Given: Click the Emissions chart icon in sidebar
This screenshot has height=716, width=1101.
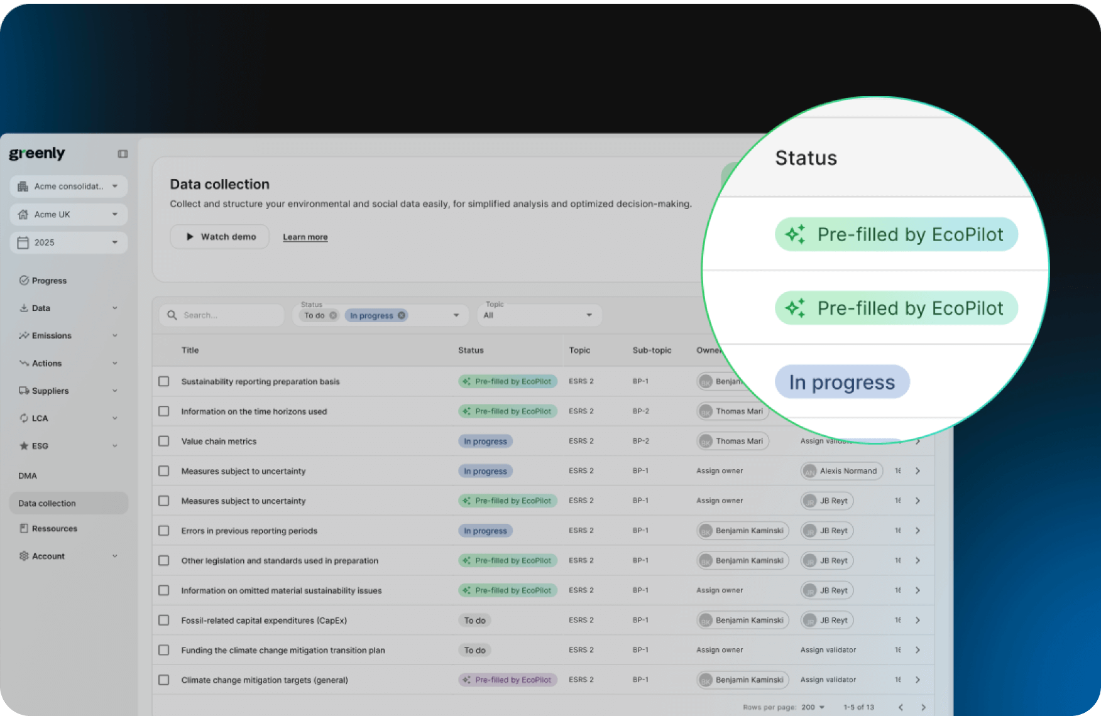Looking at the screenshot, I should click(x=24, y=335).
